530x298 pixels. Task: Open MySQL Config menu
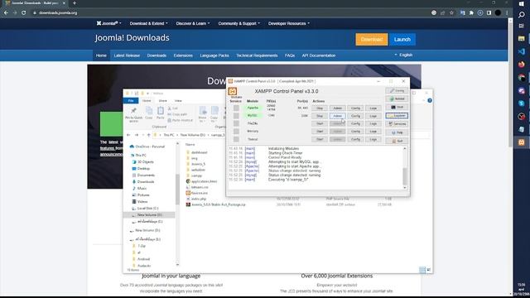coord(355,116)
